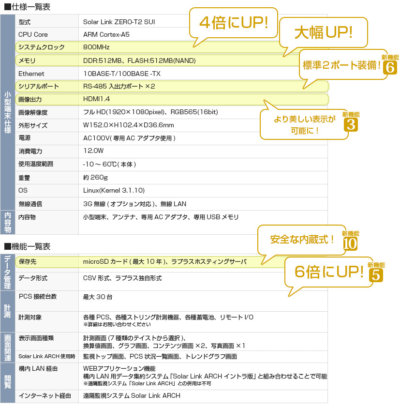400x409 pixels.
Task: Click the Solar Link ARCH使用時 row label
Action: pos(46,356)
